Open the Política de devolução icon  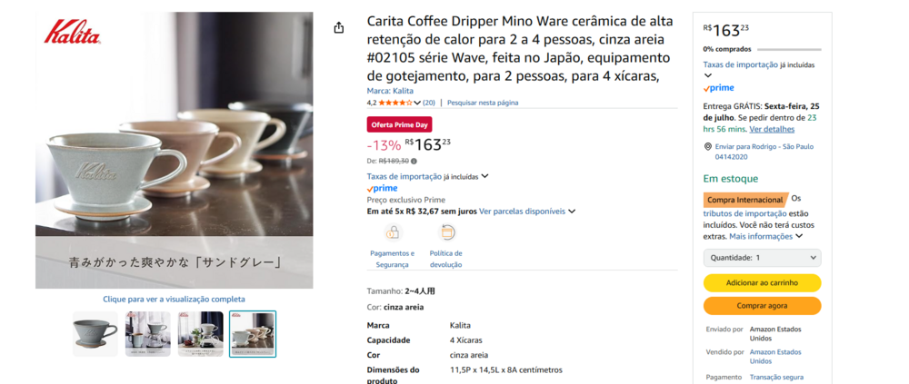447,232
